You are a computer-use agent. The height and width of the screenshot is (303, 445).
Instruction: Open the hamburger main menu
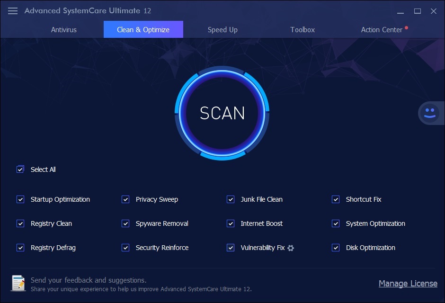pyautogui.click(x=13, y=11)
